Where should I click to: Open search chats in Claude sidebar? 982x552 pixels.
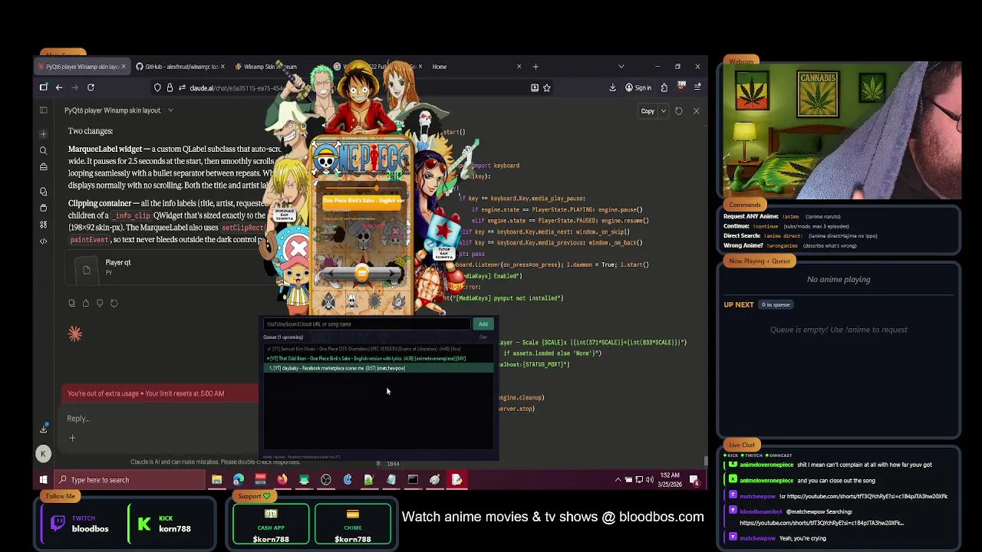point(44,150)
